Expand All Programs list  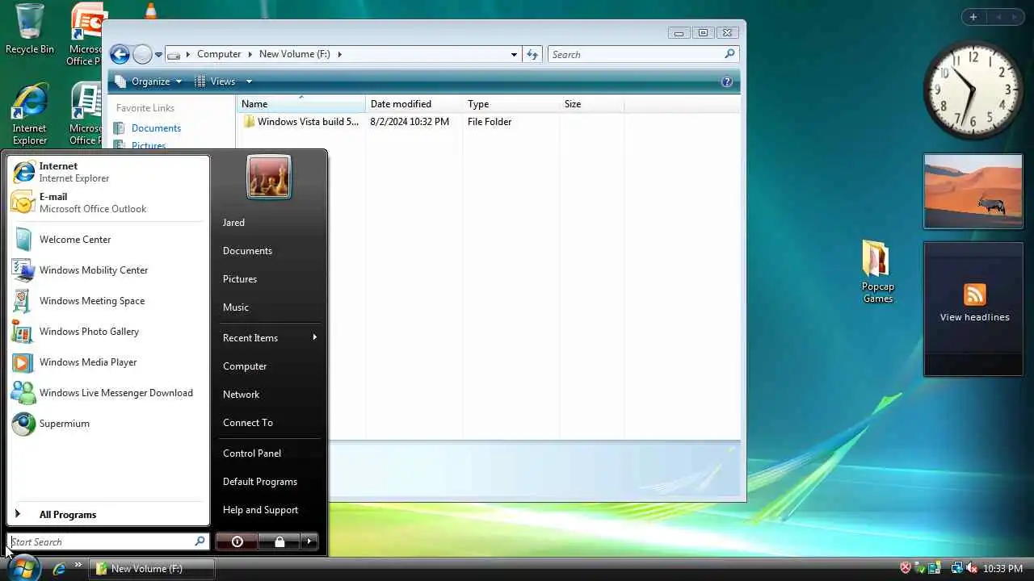click(x=108, y=515)
